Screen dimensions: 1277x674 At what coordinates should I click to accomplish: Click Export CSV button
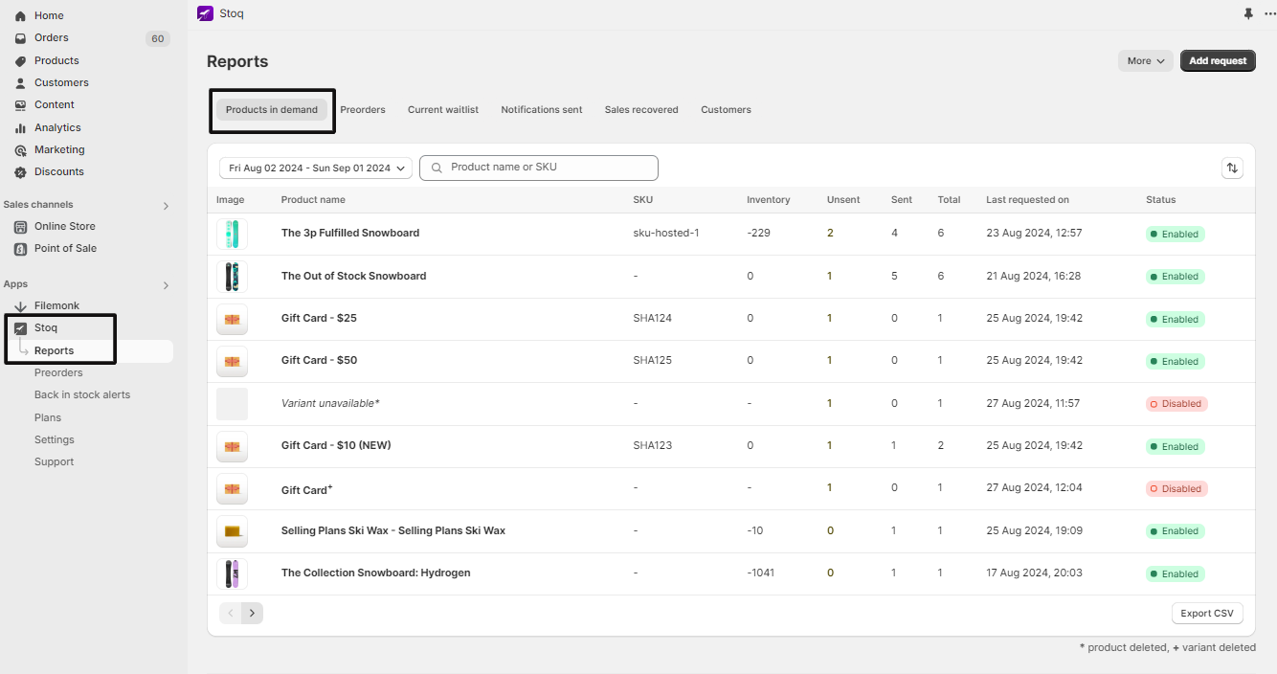tap(1207, 614)
